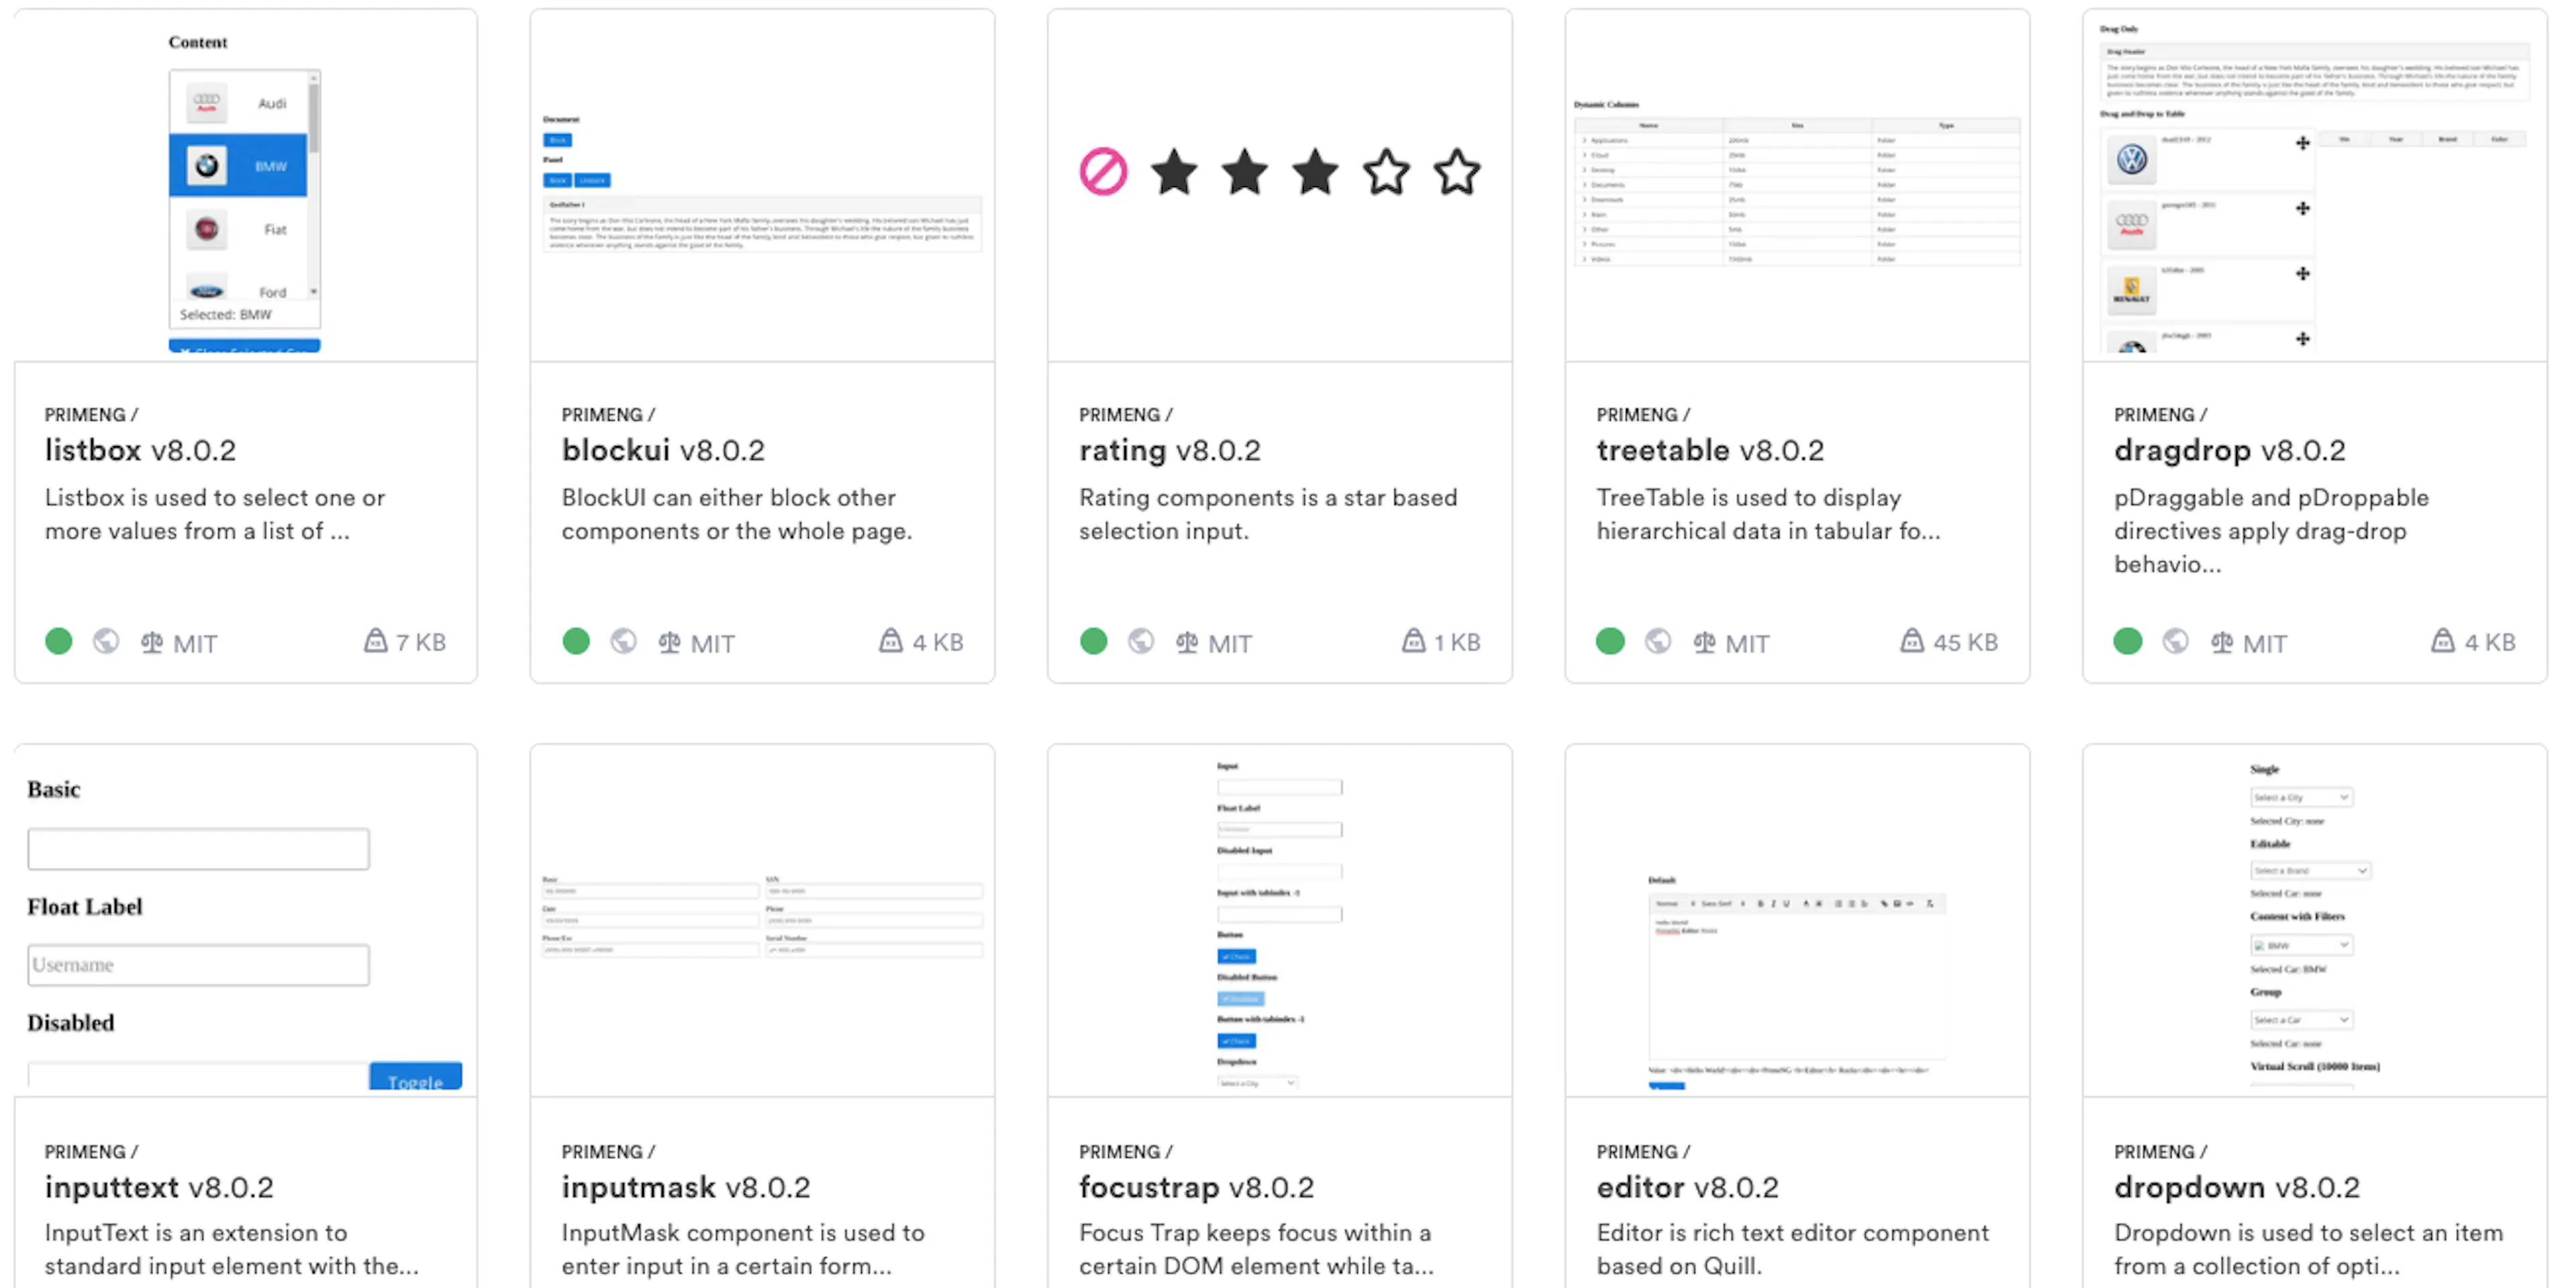Click the license scale icon on dragdrop card
The image size is (2576, 1288).
(x=2222, y=642)
